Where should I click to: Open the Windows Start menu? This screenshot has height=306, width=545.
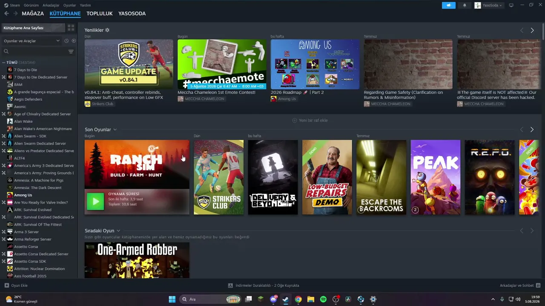tap(172, 299)
